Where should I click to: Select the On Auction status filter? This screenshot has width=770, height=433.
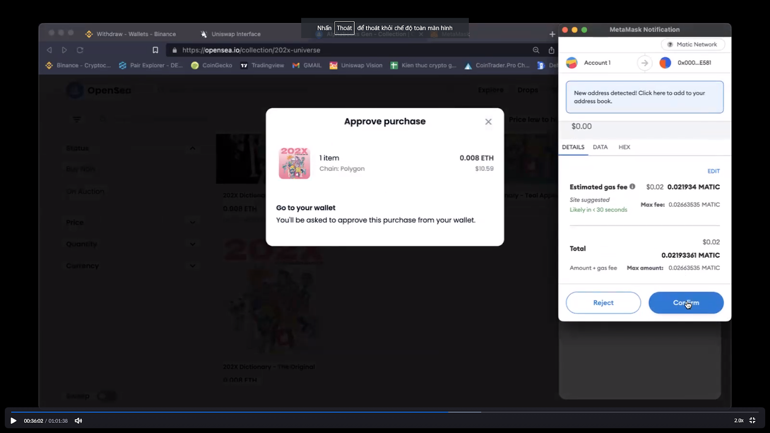point(85,191)
